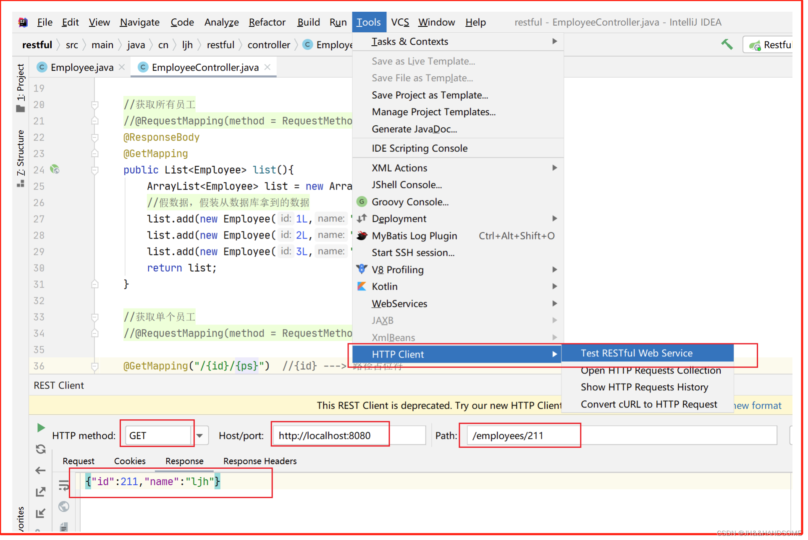Select Save Project as Template
Viewport: 808px width, 540px height.
pos(458,95)
